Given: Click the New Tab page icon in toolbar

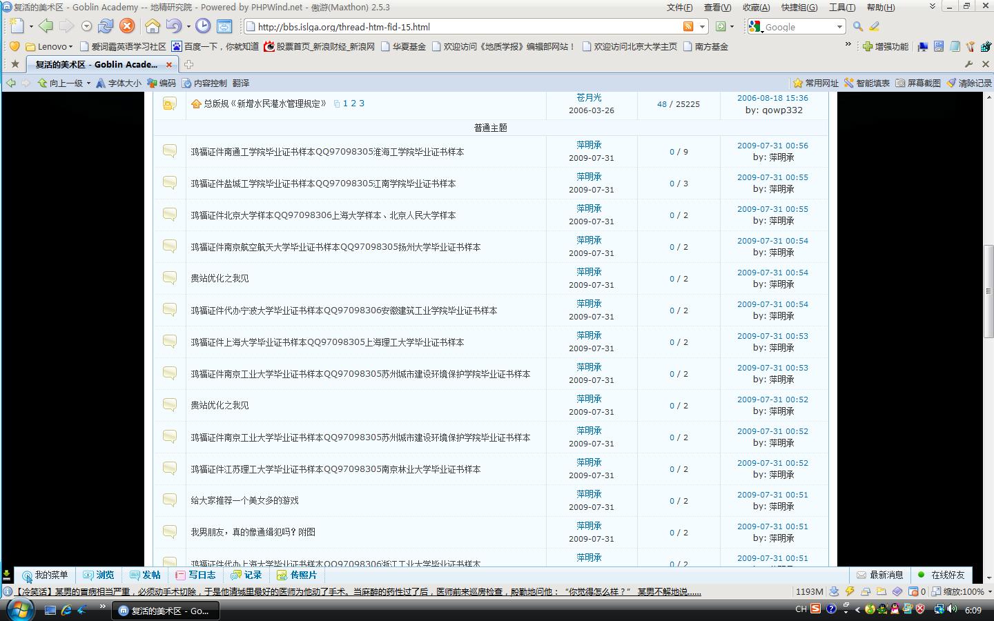Looking at the screenshot, I should pyautogui.click(x=17, y=26).
